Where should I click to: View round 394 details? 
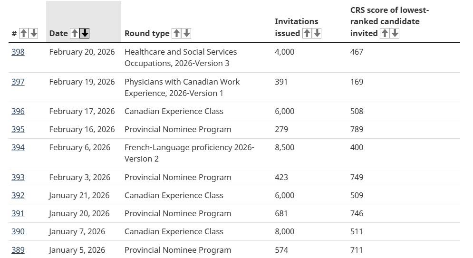[x=18, y=147]
